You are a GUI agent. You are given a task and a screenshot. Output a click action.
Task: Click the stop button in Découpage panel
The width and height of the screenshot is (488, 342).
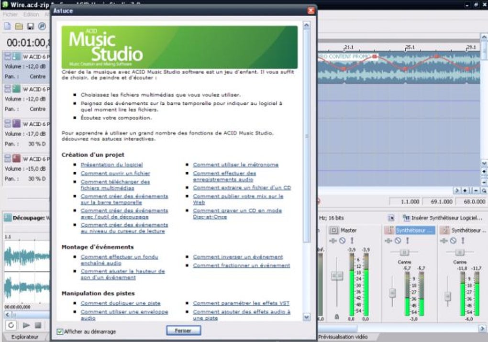tap(38, 325)
